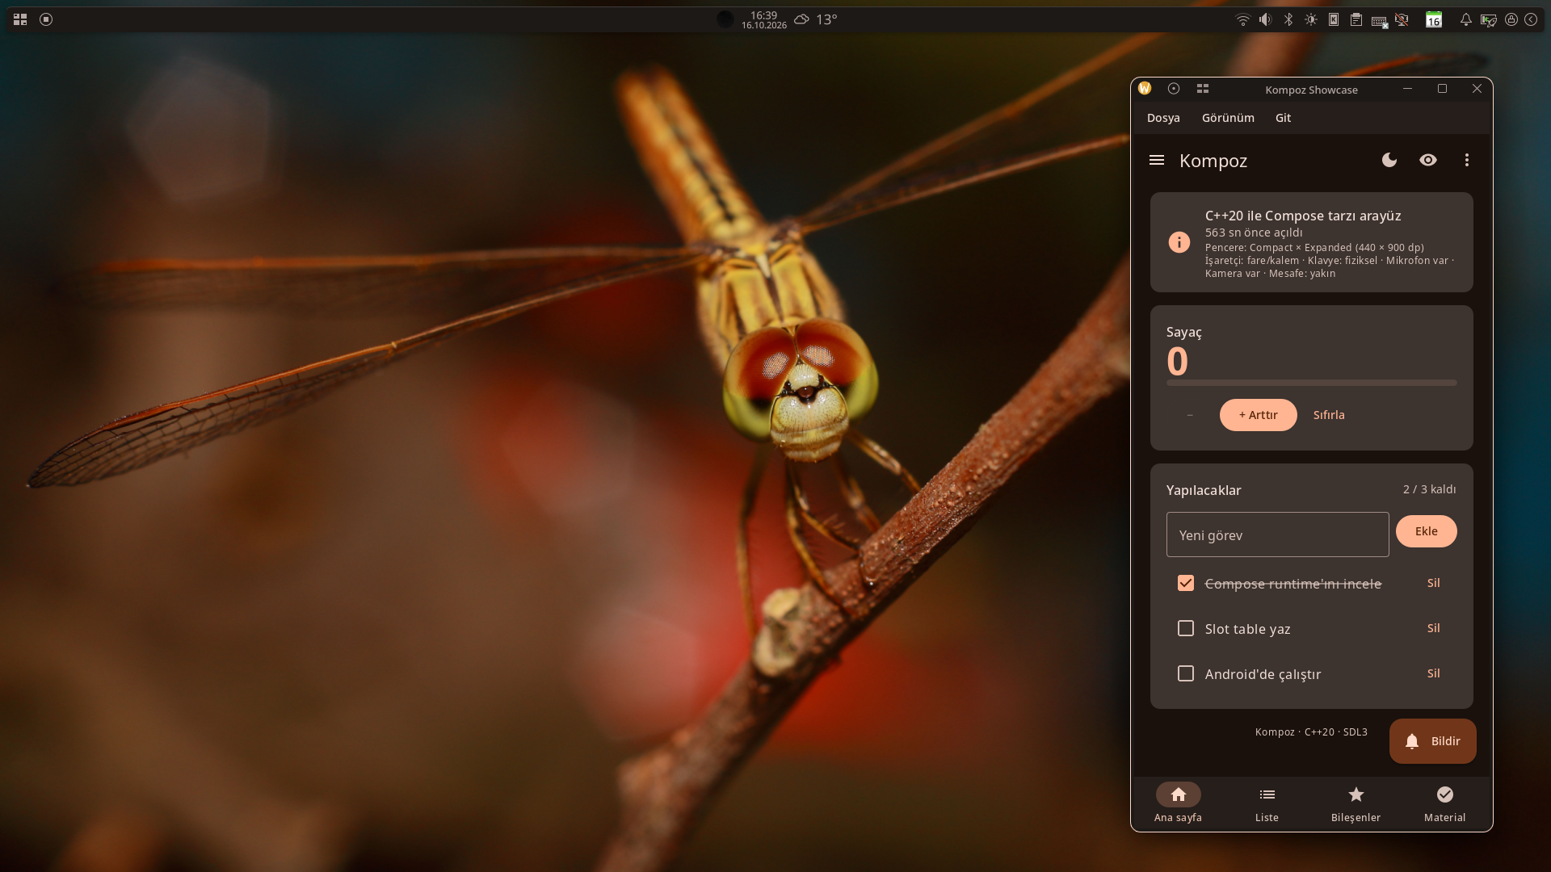Click Sil next to Compose runtime'ını incele
This screenshot has width=1551, height=872.
point(1433,583)
